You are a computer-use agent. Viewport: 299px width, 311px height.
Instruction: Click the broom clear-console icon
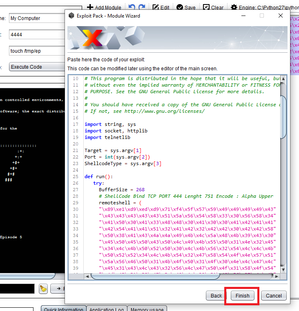(x=43, y=289)
